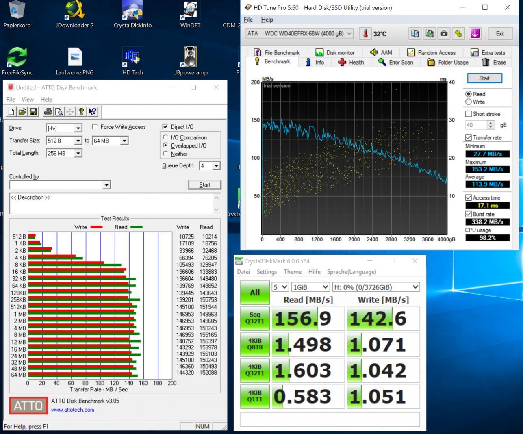Enable the Short stroke checkbox

pyautogui.click(x=469, y=114)
